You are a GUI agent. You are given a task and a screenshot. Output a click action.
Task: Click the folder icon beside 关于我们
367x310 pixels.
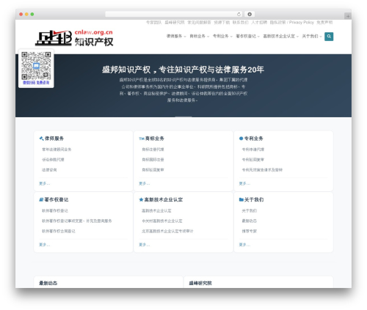(241, 199)
